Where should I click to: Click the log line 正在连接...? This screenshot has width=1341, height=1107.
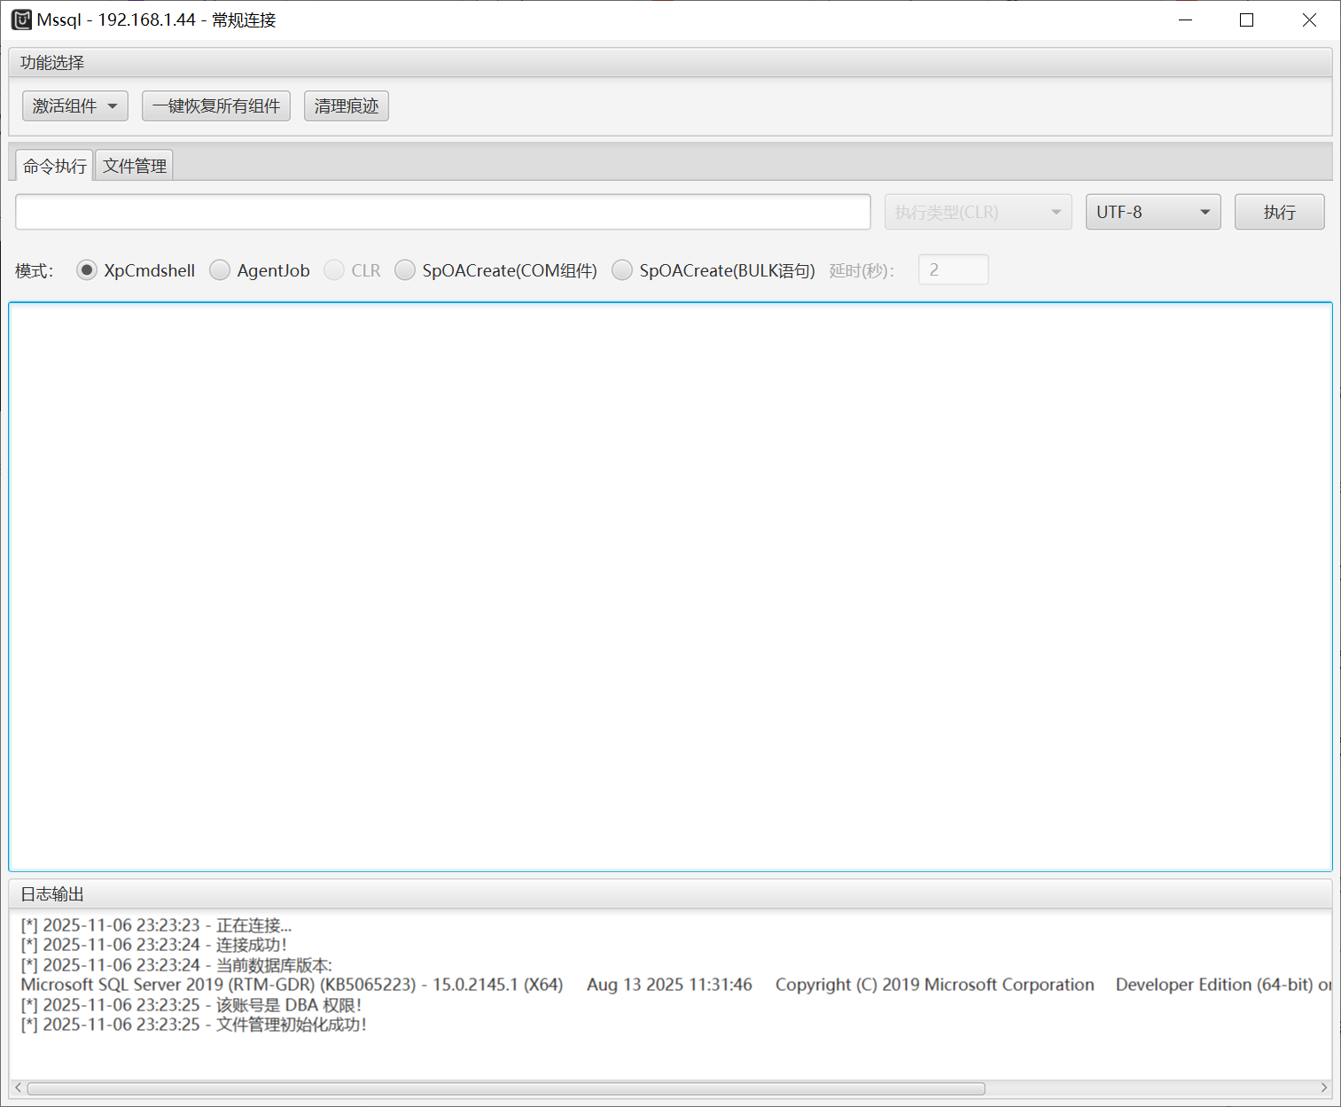[x=156, y=925]
